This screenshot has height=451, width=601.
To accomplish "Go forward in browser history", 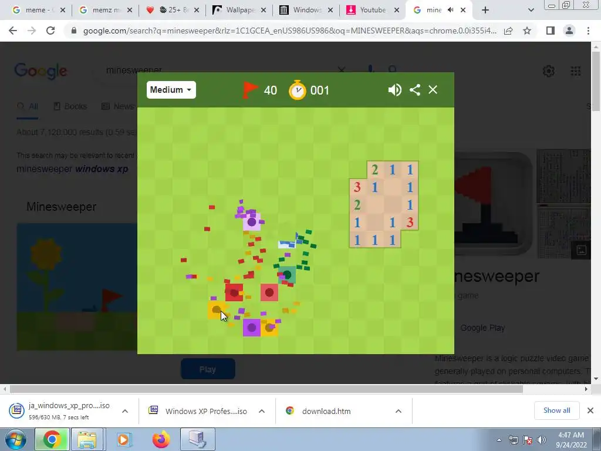I will [32, 31].
